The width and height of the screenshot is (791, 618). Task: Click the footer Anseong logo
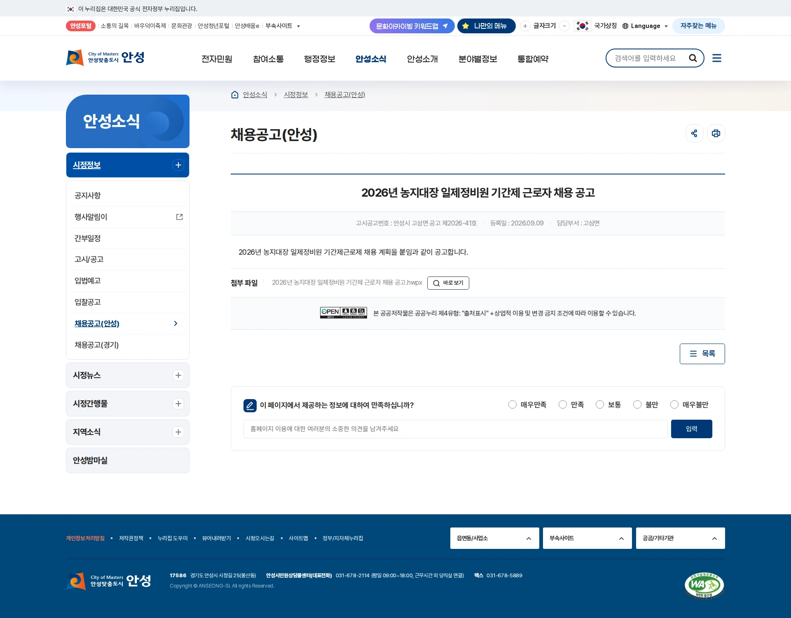click(109, 581)
